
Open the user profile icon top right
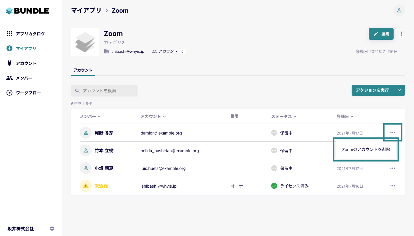click(x=399, y=10)
